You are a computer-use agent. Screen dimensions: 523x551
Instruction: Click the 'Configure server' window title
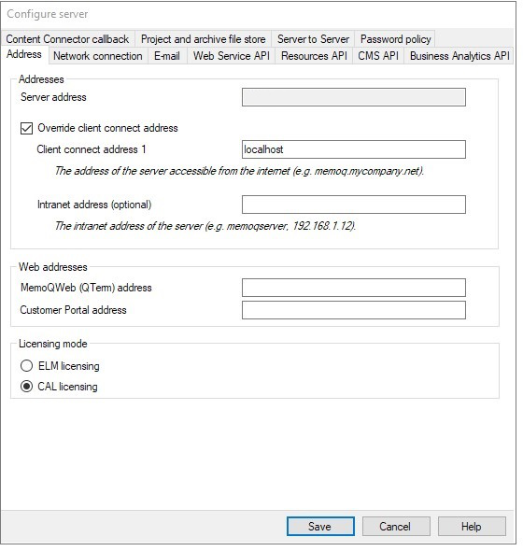(48, 14)
